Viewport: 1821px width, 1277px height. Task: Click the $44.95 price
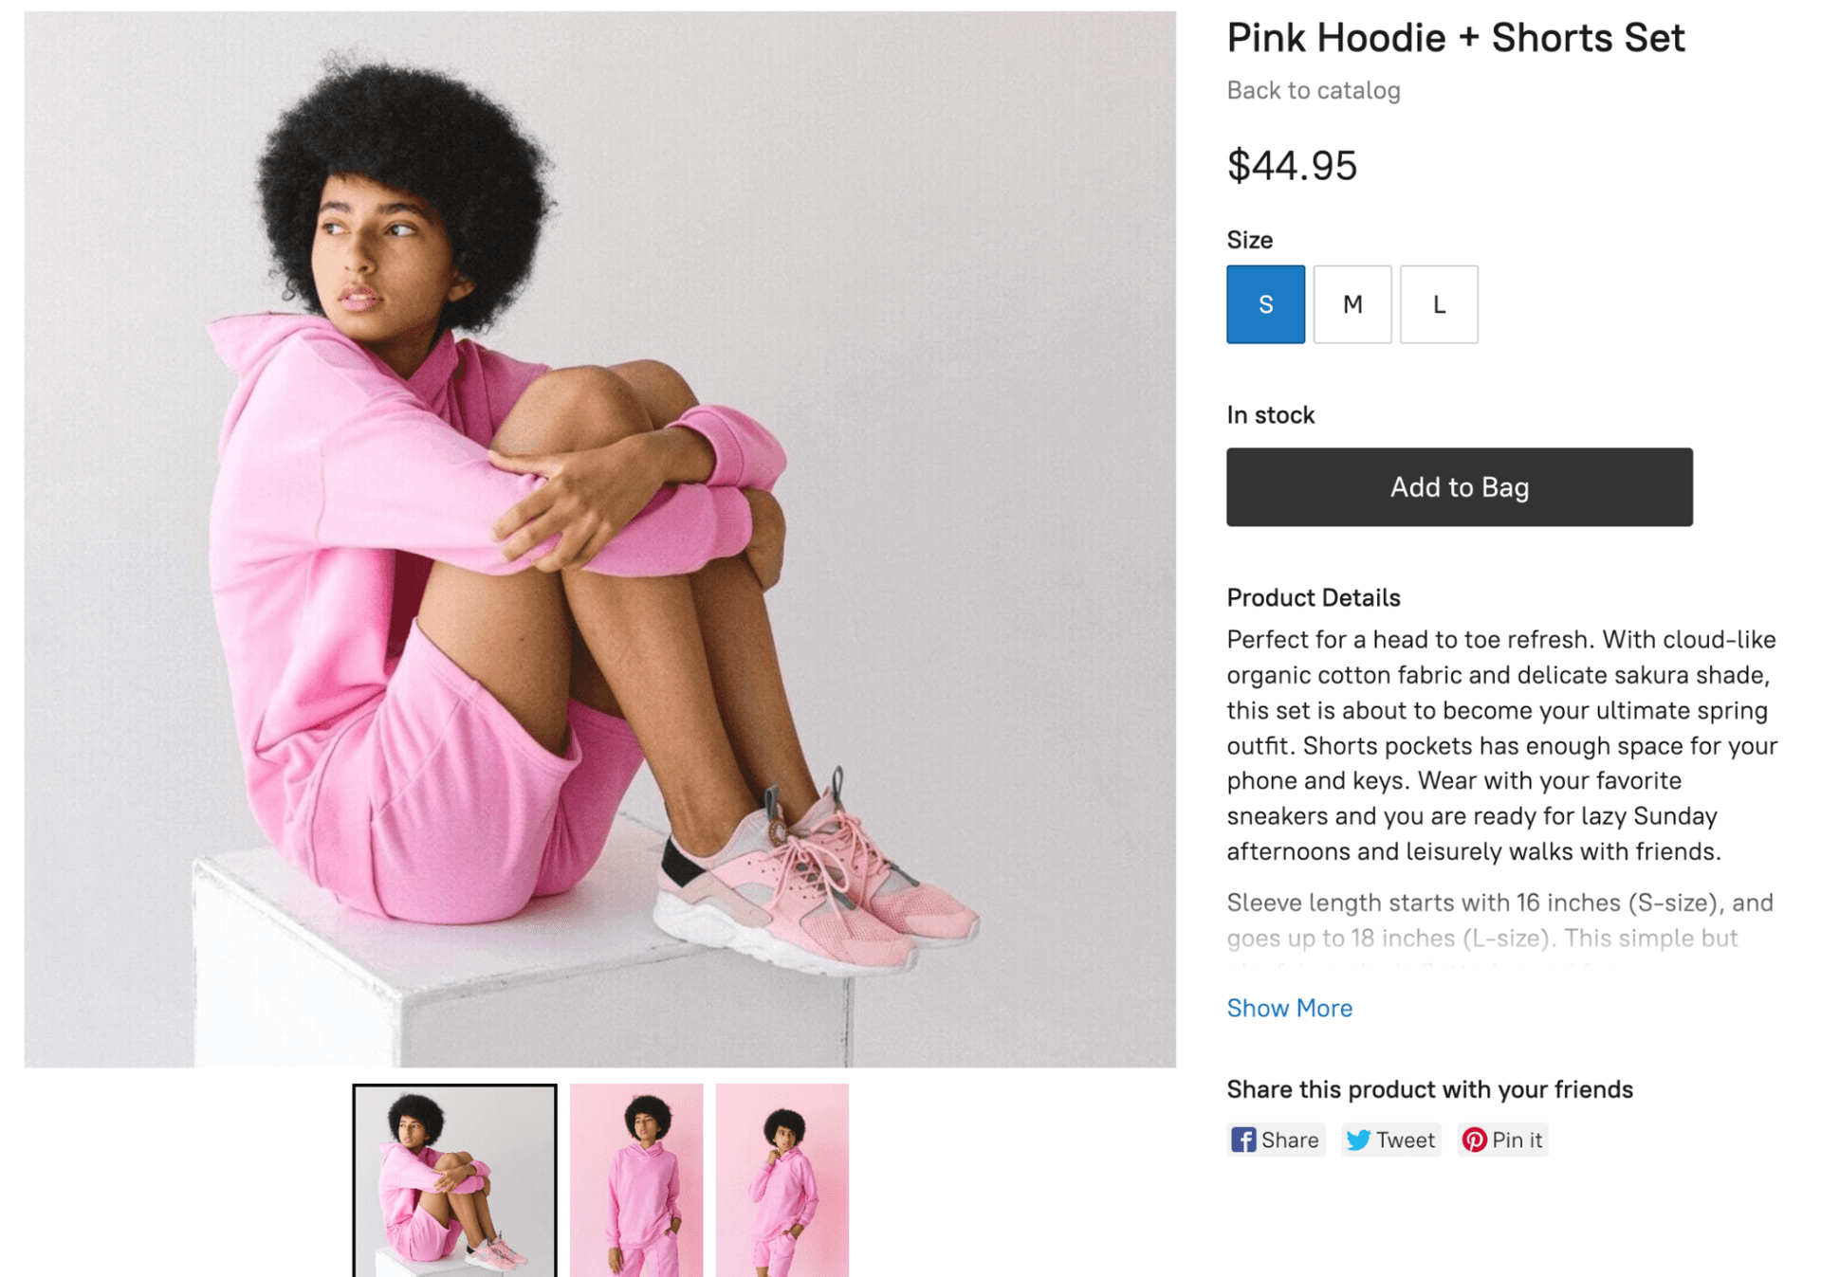coord(1291,166)
